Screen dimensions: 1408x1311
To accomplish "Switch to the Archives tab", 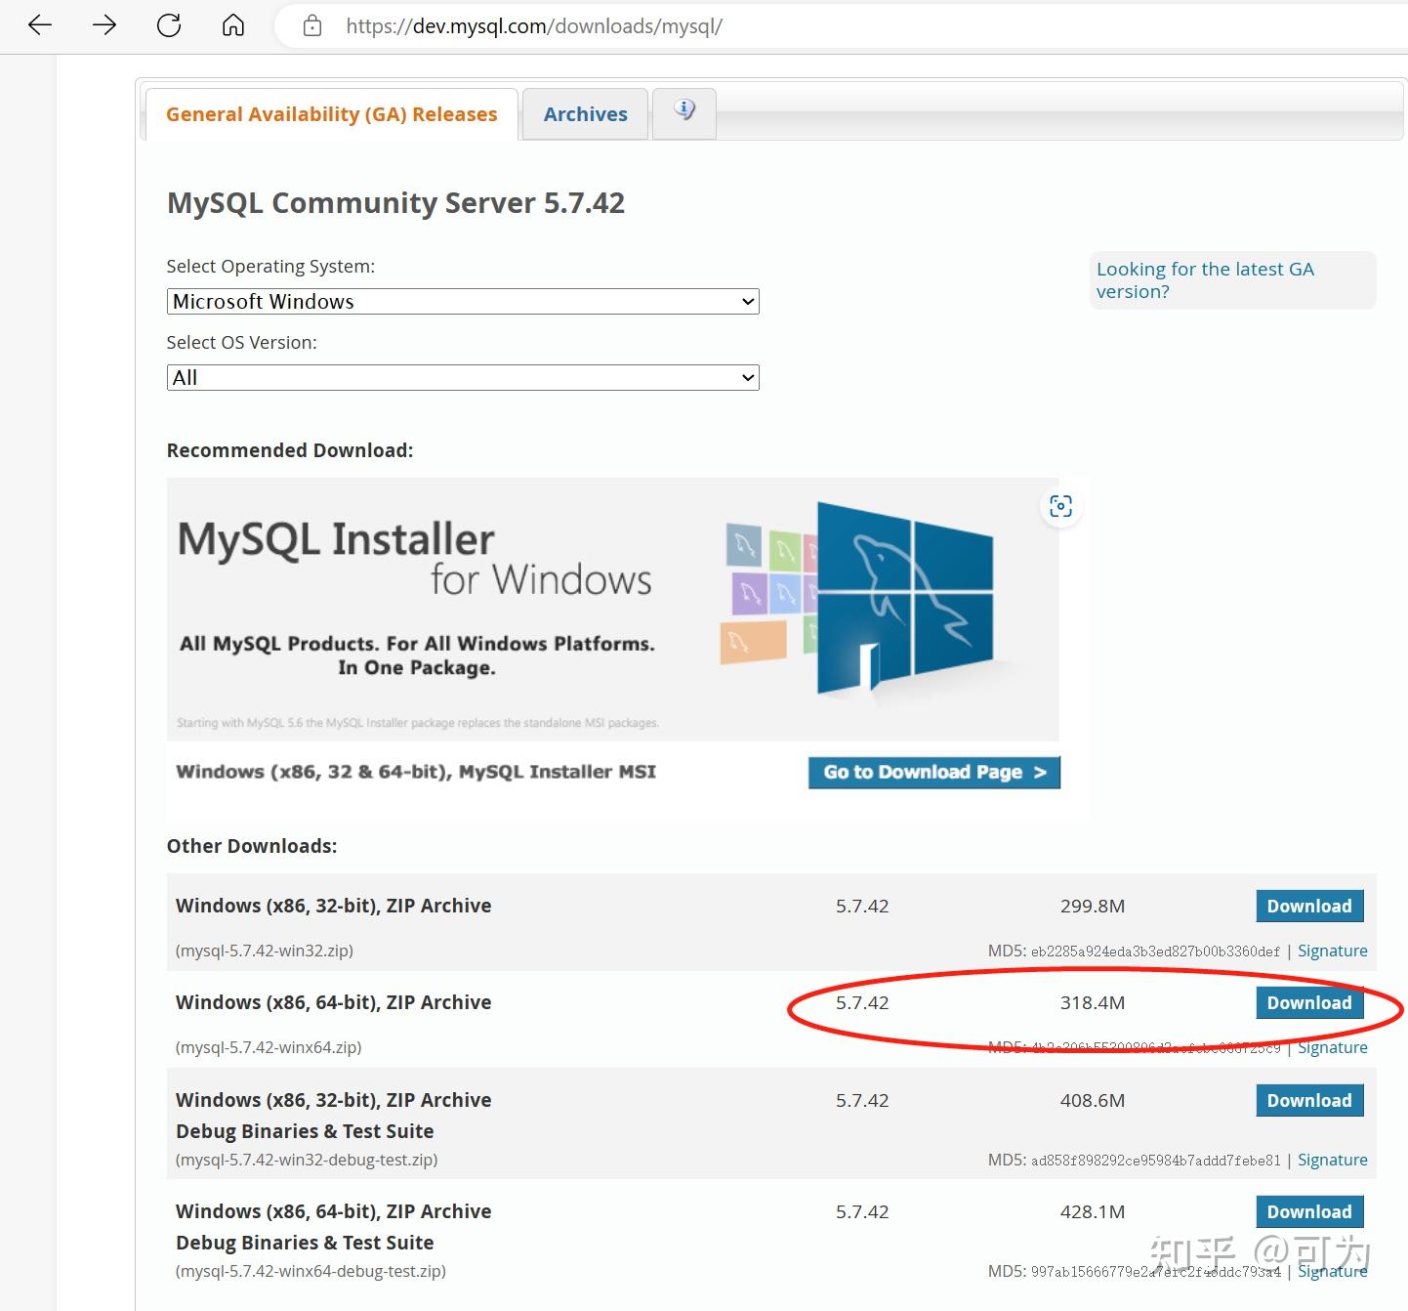I will (x=586, y=114).
